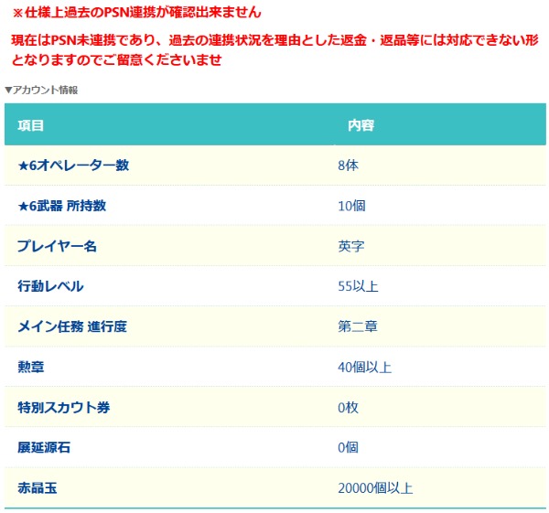Viewport: 549px width, 513px height.
Task: Select the 勲章 row label
Action: click(x=31, y=367)
